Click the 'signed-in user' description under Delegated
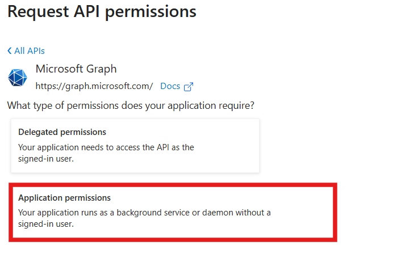The image size is (393, 254). [46, 159]
